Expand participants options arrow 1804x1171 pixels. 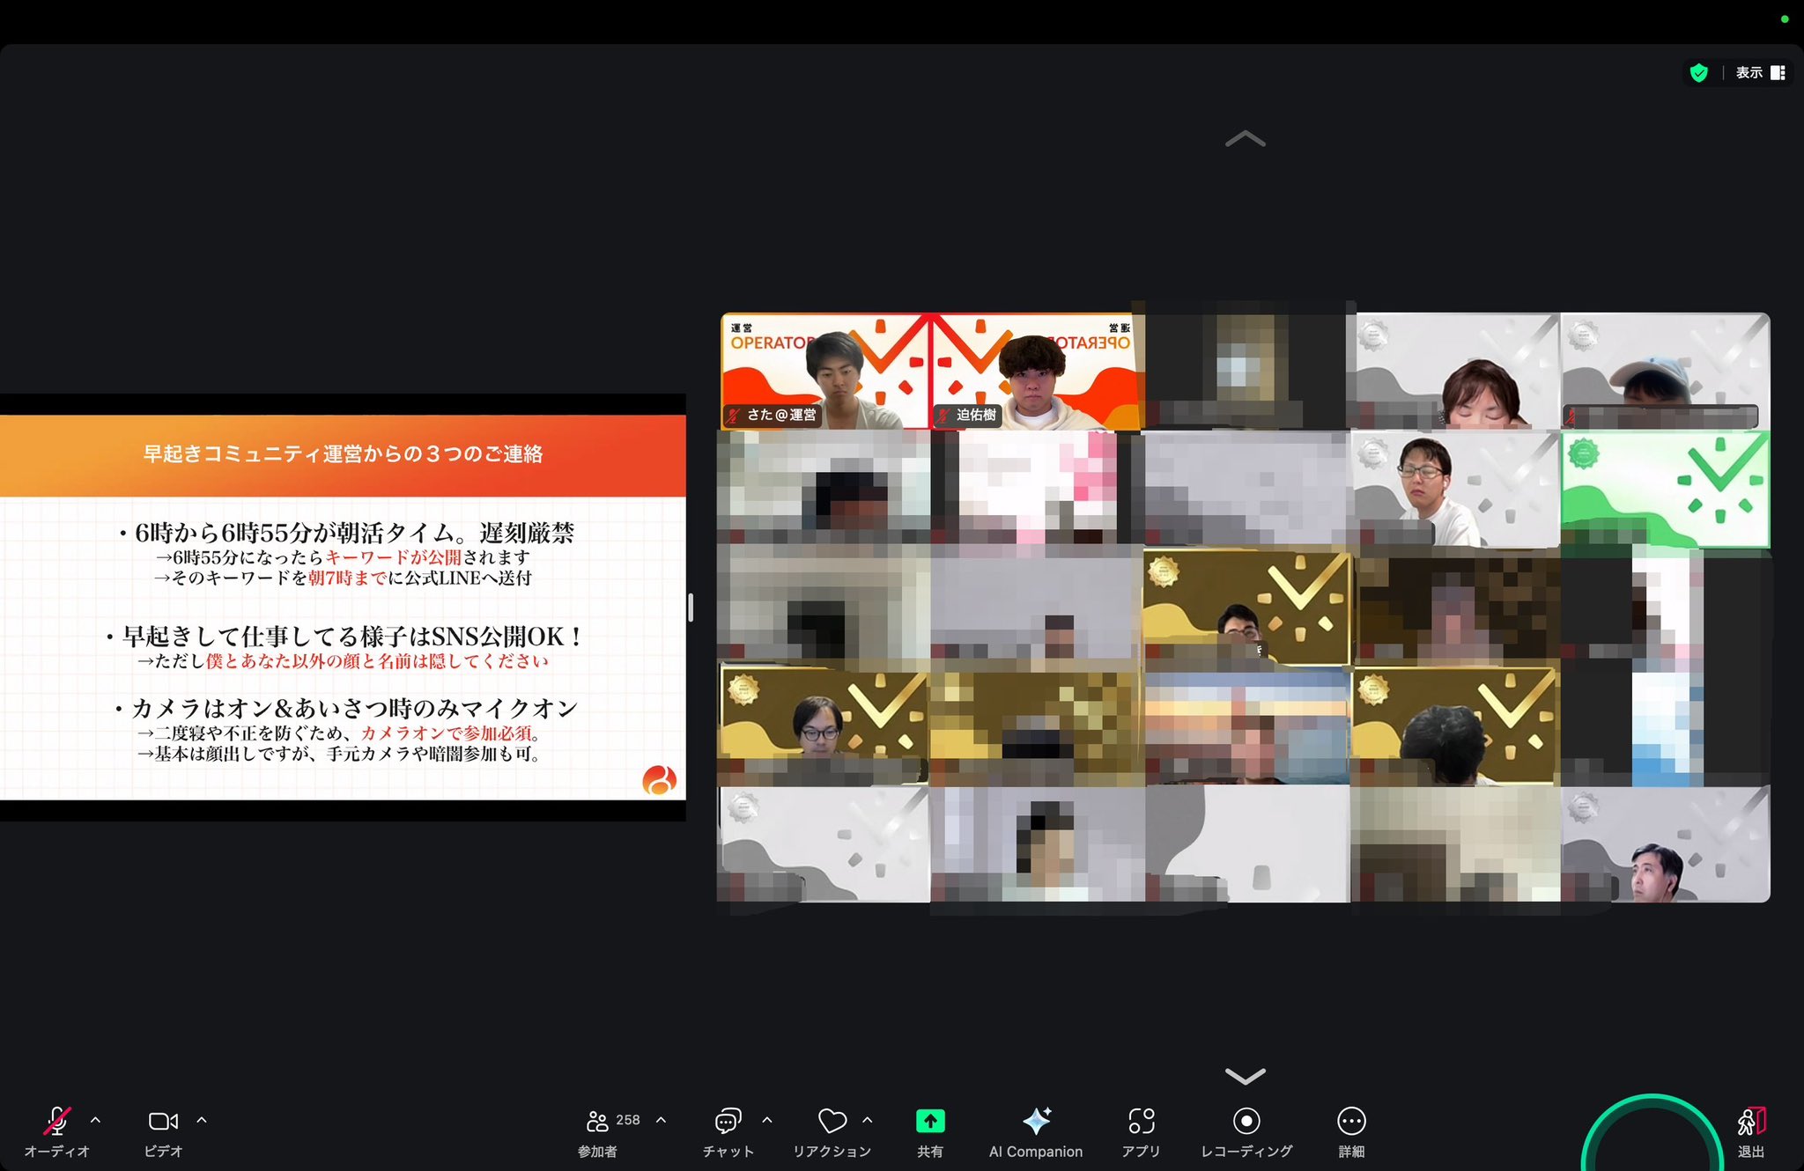pos(662,1120)
